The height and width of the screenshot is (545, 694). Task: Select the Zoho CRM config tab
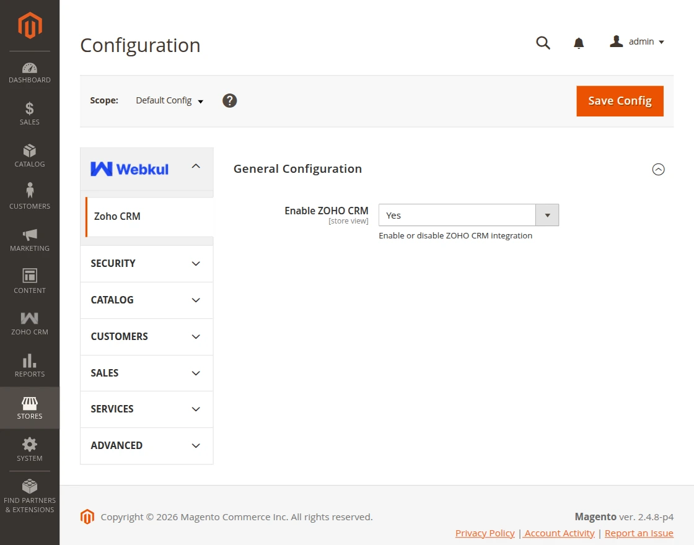(x=149, y=216)
